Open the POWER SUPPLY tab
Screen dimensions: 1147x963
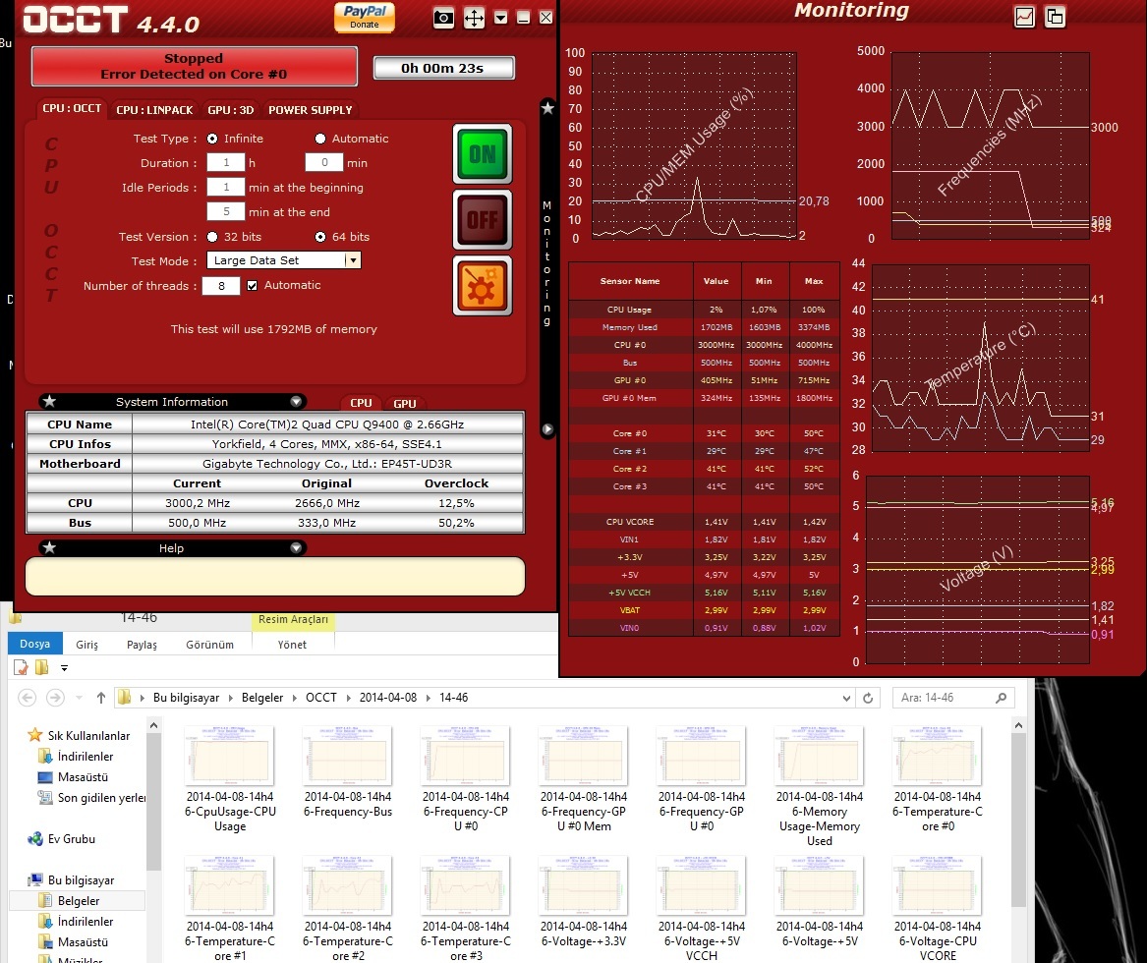(310, 110)
